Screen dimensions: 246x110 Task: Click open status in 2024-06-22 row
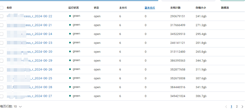tap(97, 16)
